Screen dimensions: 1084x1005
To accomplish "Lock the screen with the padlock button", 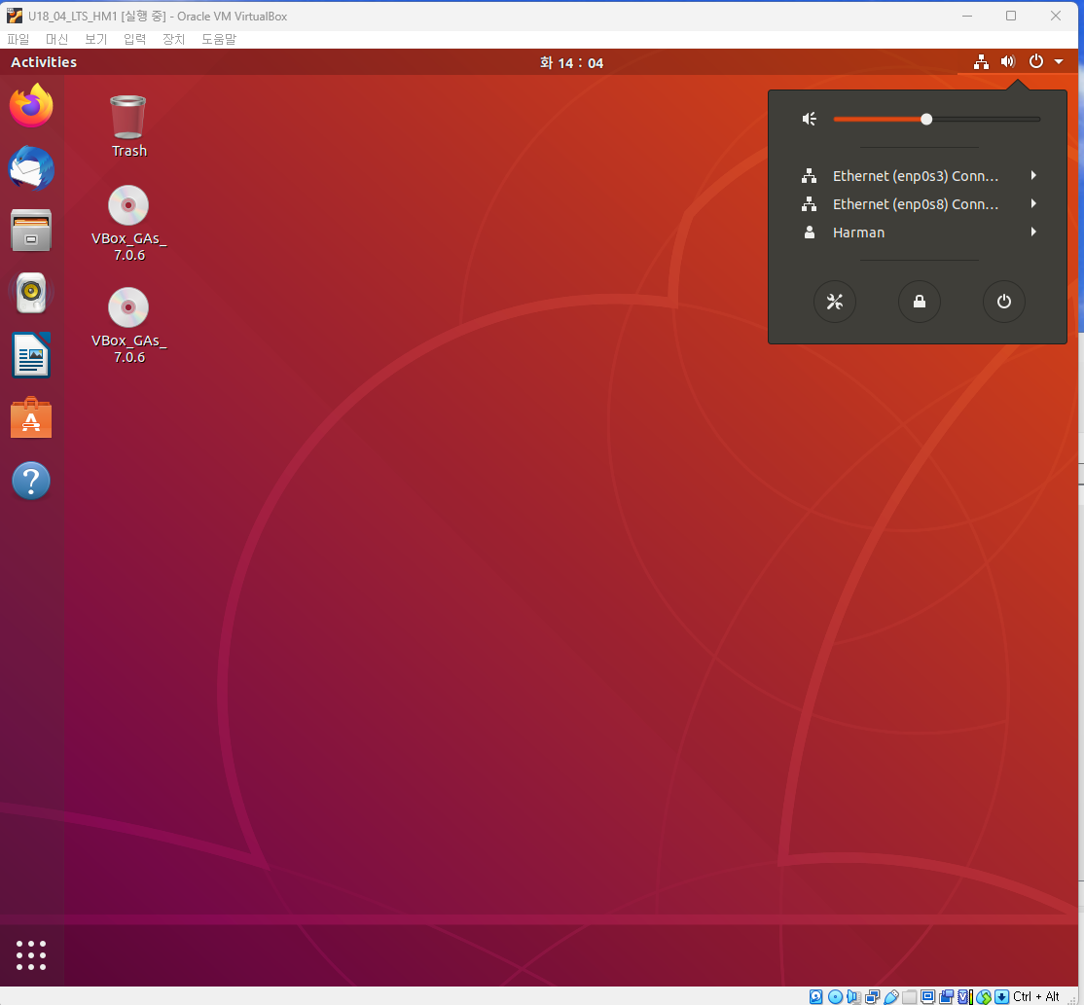I will [x=919, y=302].
